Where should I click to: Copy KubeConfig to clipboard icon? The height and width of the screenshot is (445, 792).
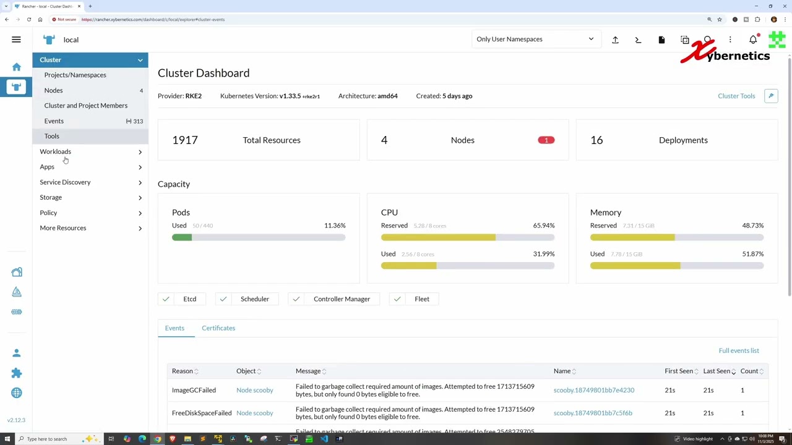[x=684, y=40]
